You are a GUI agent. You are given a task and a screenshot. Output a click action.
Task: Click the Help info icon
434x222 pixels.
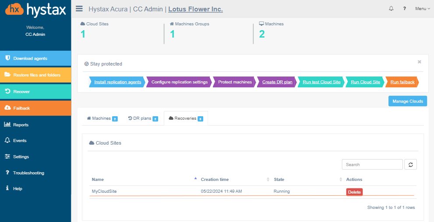point(7,188)
